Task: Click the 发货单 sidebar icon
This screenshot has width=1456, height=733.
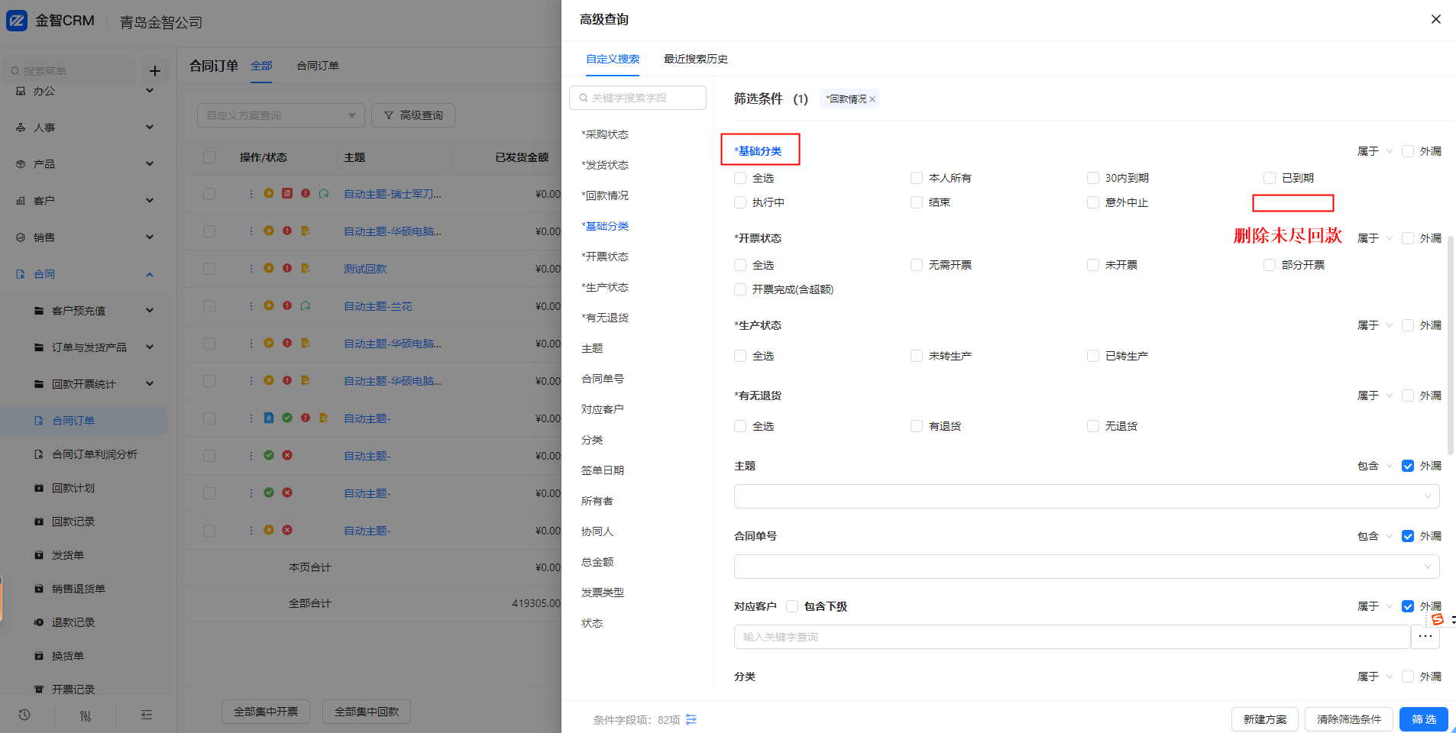Action: (39, 555)
